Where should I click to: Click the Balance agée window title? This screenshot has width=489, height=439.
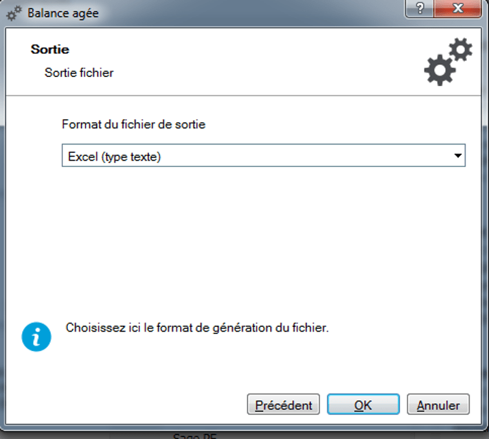tap(63, 14)
